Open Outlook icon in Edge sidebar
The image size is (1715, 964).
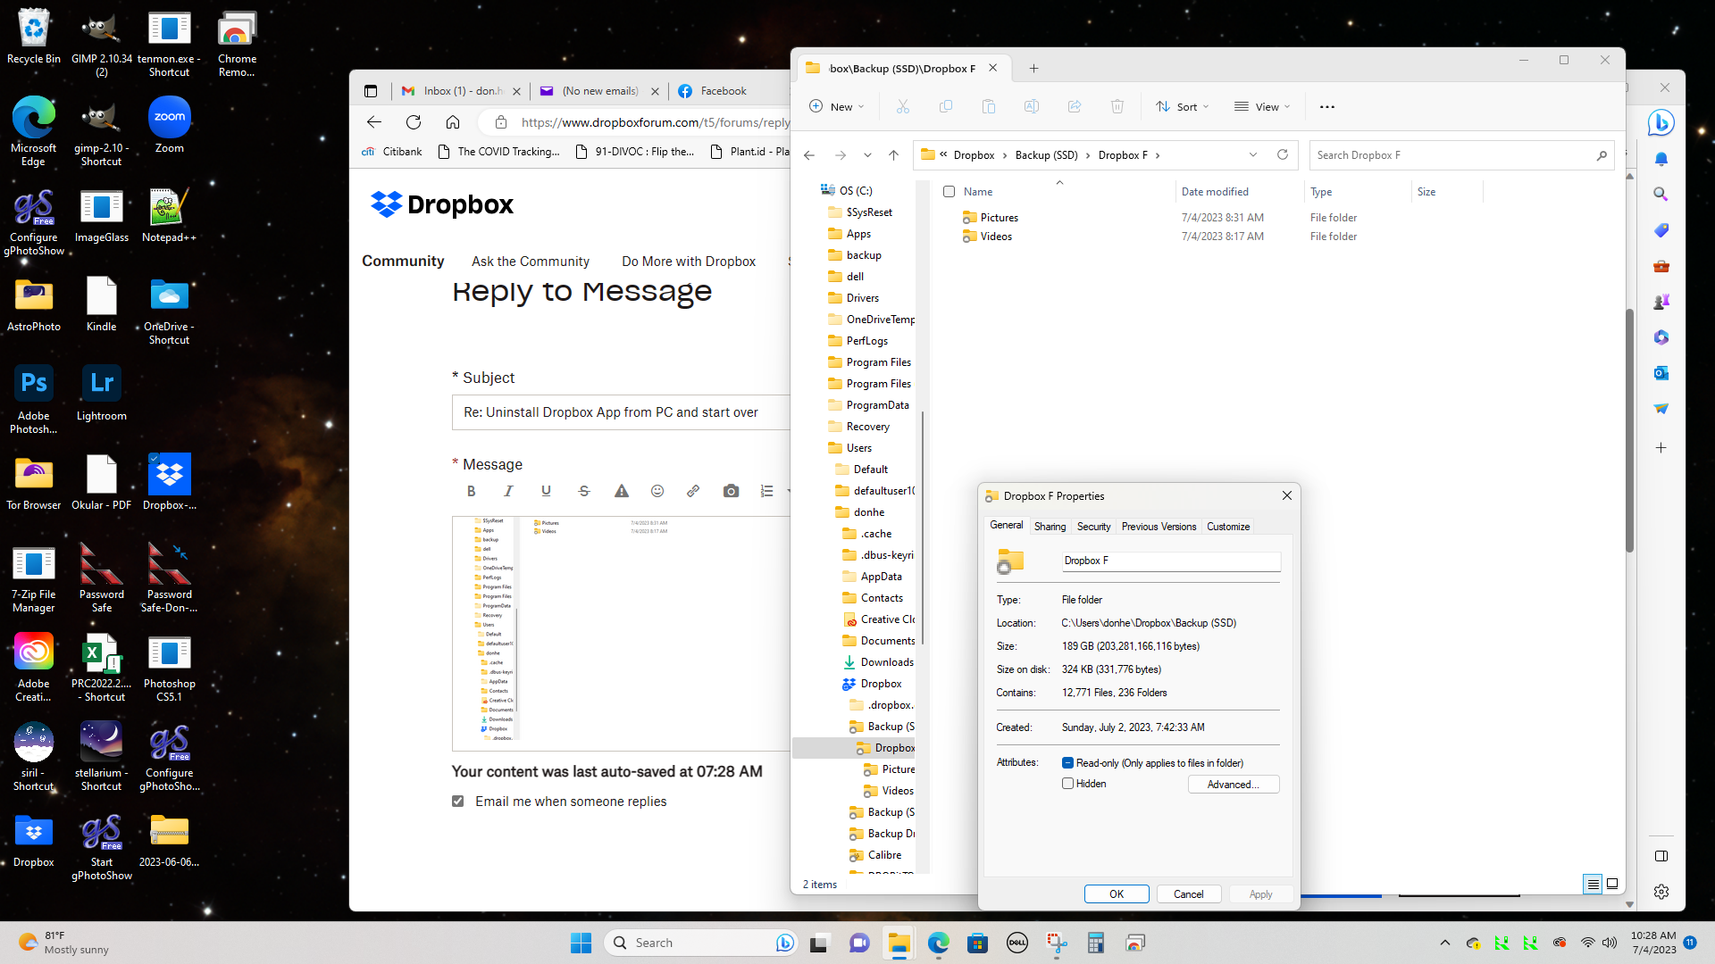point(1661,373)
